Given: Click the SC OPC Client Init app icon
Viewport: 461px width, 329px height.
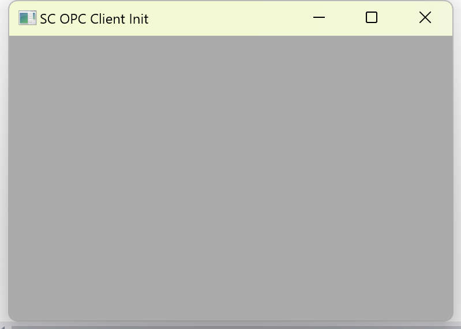Looking at the screenshot, I should click(27, 18).
